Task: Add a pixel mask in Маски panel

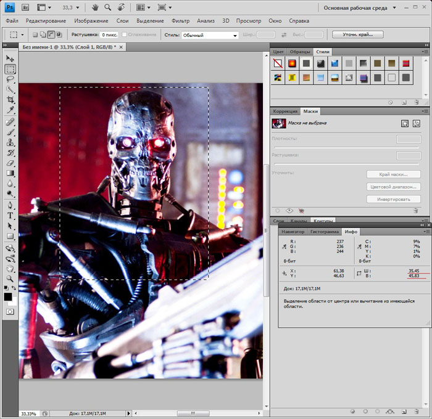Action: (x=405, y=123)
